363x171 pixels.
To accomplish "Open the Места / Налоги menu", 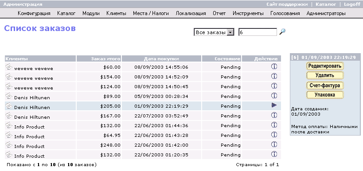I will pyautogui.click(x=151, y=13).
